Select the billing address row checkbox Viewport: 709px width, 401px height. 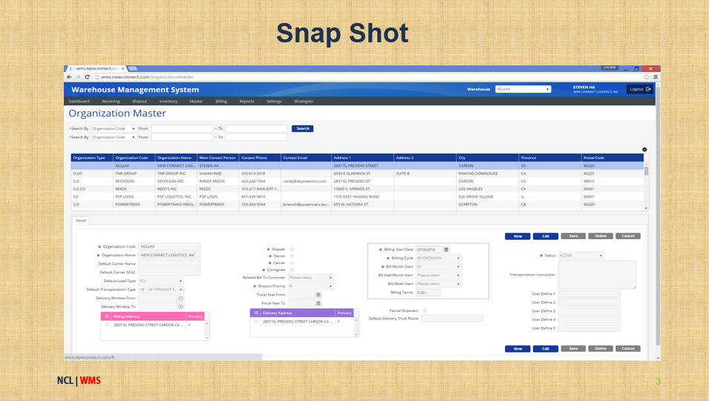[x=107, y=325]
